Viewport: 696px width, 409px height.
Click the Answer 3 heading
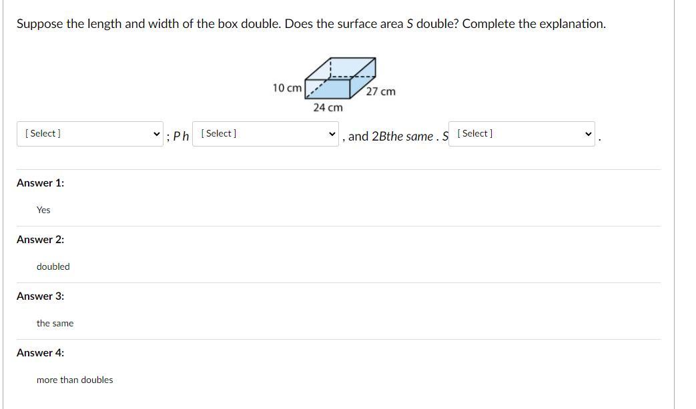tap(41, 296)
